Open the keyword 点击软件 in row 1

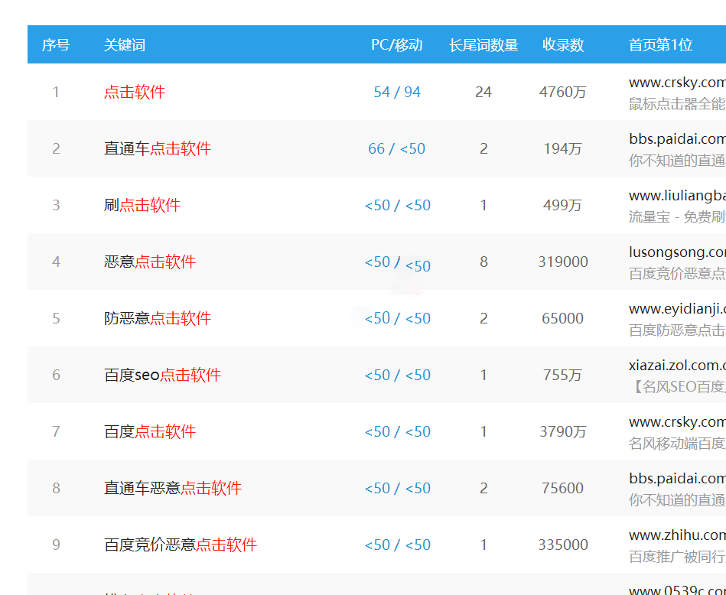click(135, 92)
